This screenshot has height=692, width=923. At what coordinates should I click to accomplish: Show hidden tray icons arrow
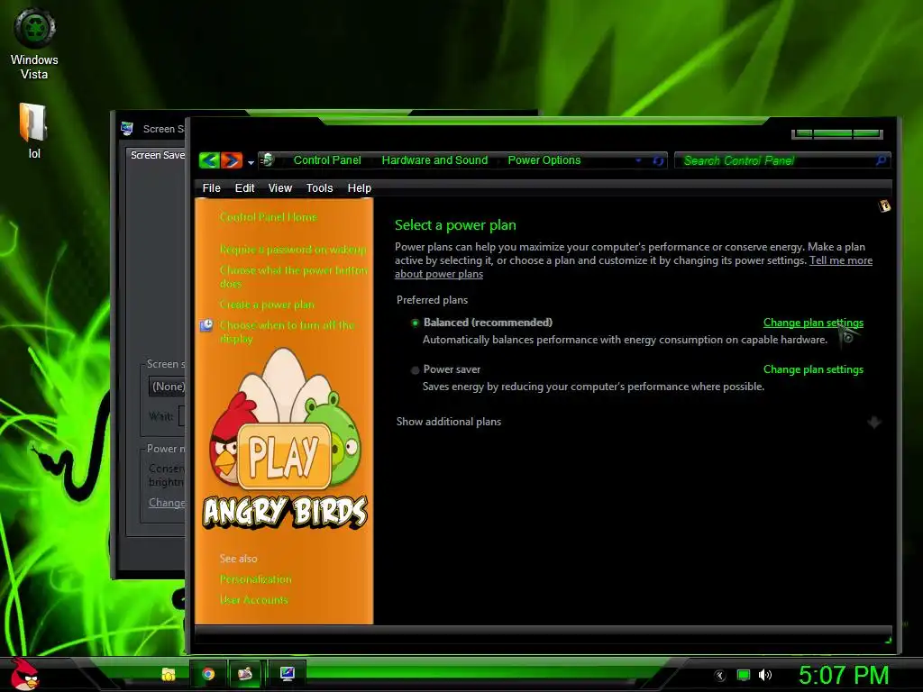tap(719, 676)
